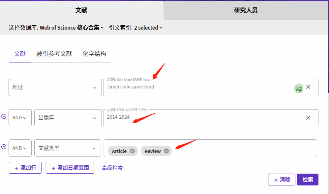Change the AND operator on 出版年 row
The height and width of the screenshot is (194, 329).
(x=20, y=118)
